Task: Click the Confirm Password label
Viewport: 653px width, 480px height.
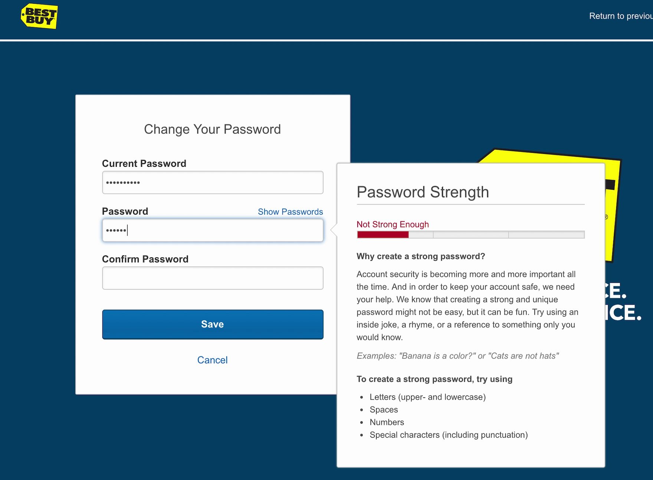Action: tap(145, 259)
